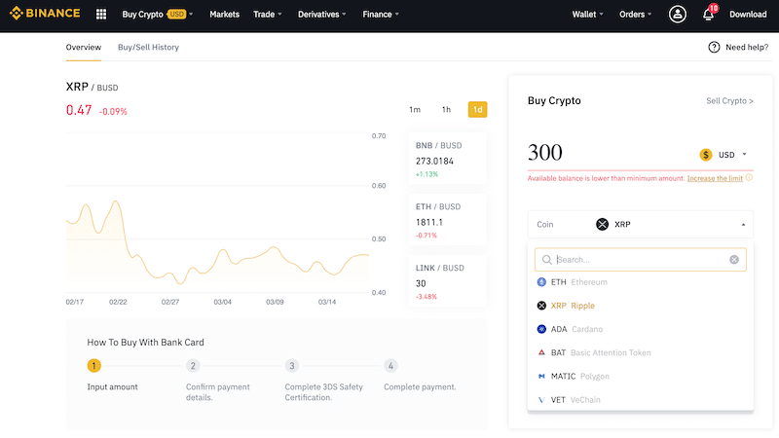Select the 1d chart interval

(x=477, y=109)
